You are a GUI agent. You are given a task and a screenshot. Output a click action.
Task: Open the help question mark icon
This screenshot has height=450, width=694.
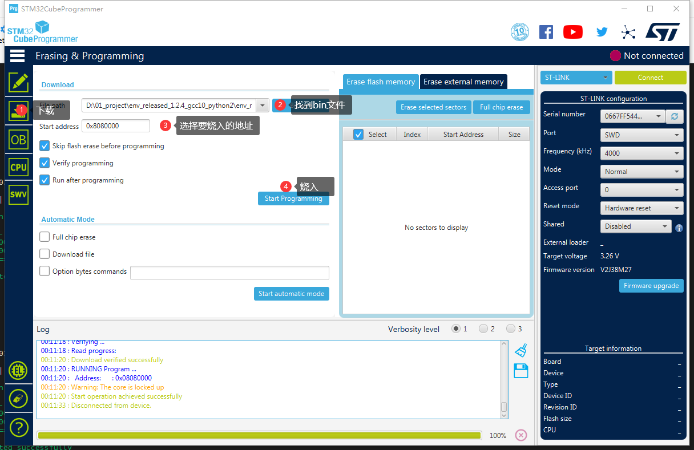pyautogui.click(x=18, y=427)
